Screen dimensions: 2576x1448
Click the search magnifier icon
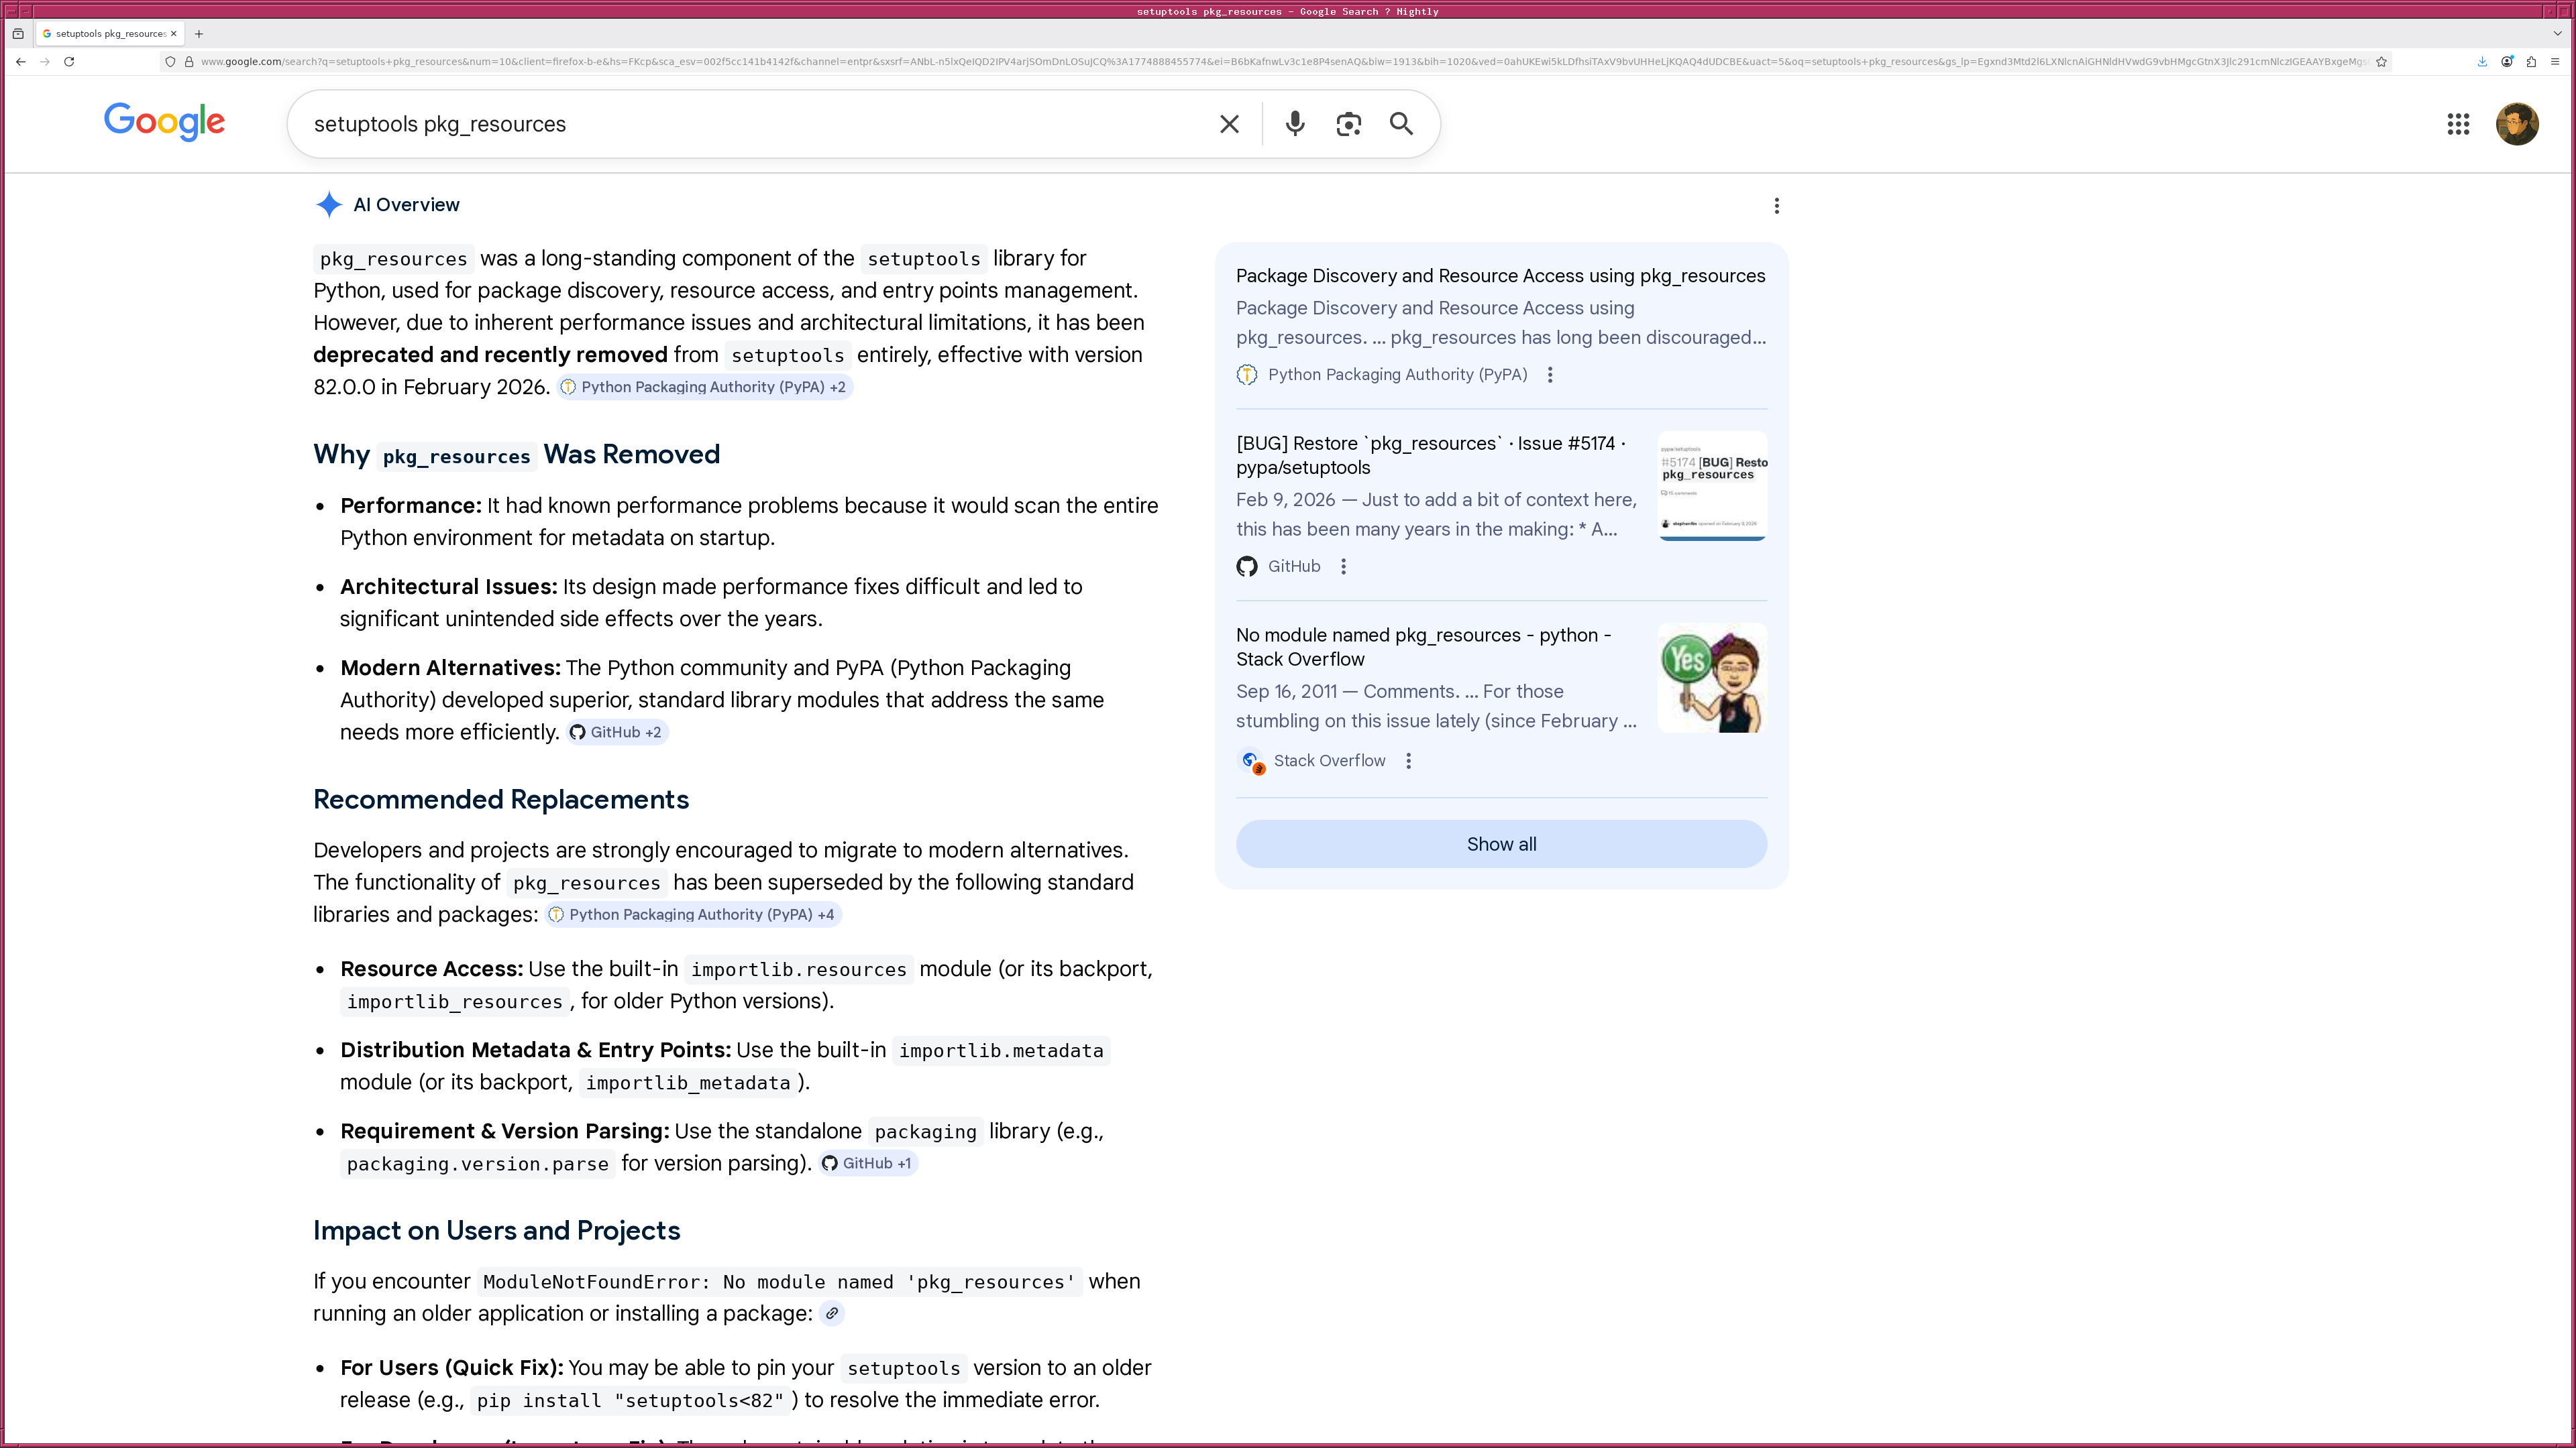[1401, 124]
